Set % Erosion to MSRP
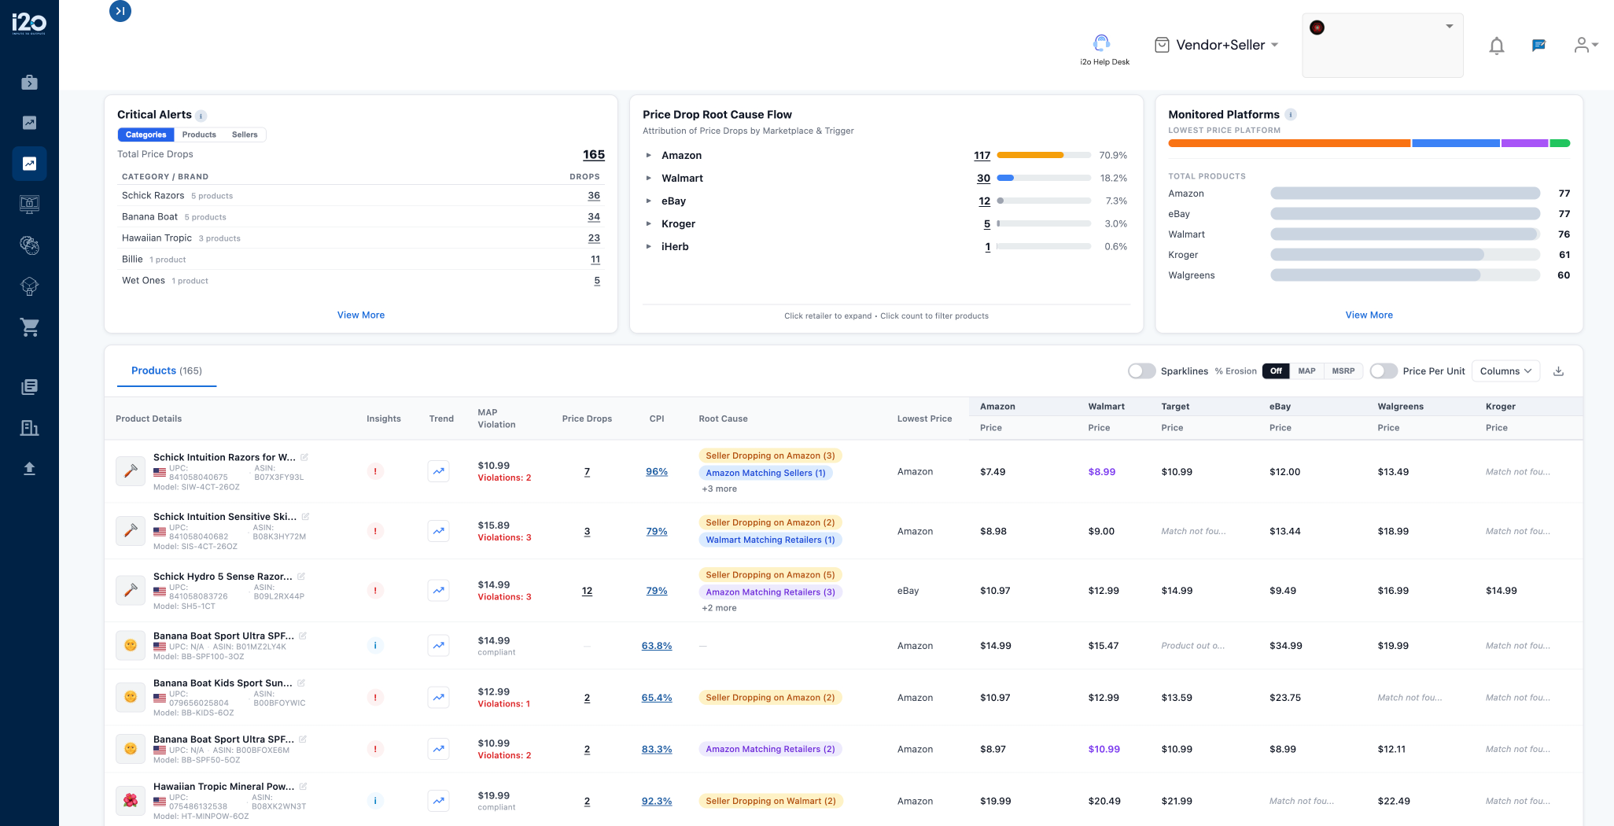Image resolution: width=1614 pixels, height=826 pixels. (x=1343, y=371)
